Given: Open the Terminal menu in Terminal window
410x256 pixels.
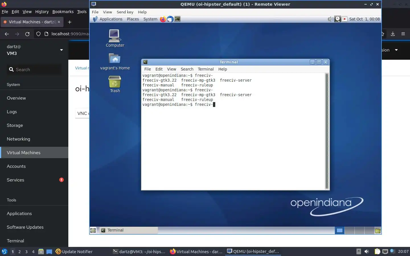Looking at the screenshot, I should (206, 69).
